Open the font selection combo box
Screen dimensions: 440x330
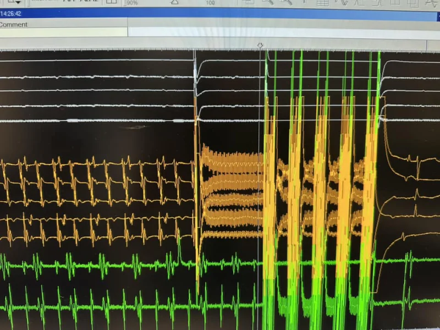[66, 2]
